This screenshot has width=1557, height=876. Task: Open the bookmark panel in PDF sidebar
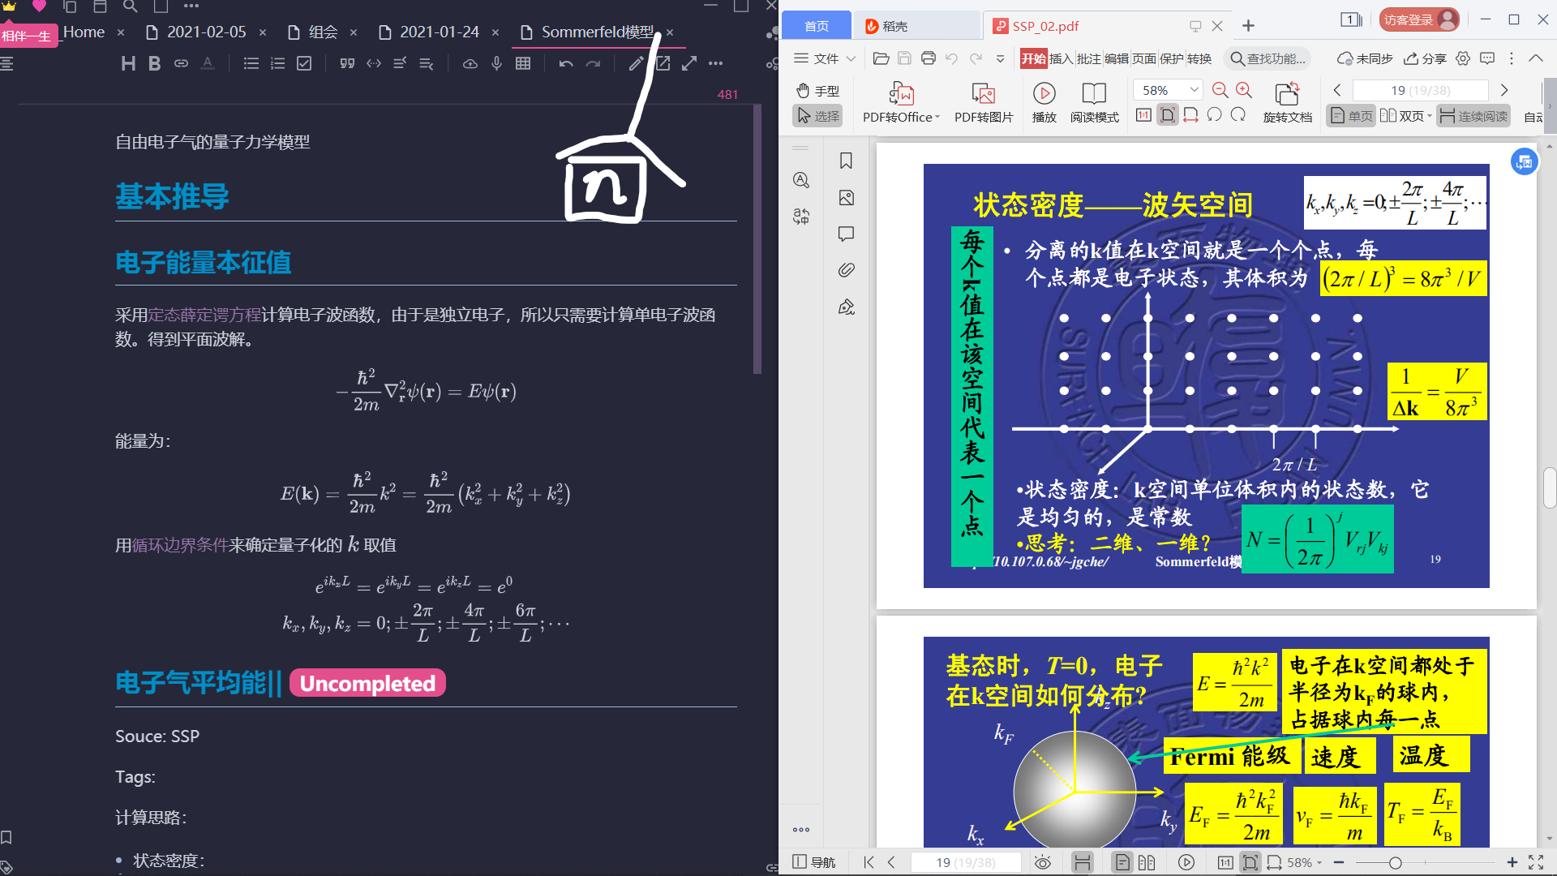[846, 161]
